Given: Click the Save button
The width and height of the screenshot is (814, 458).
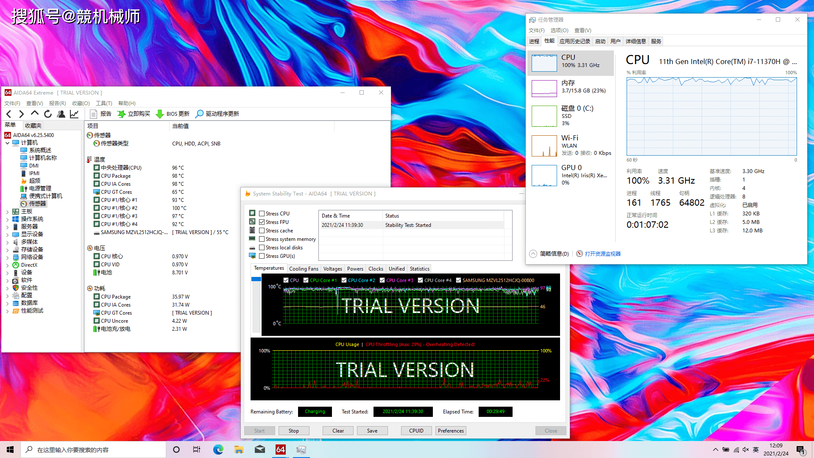Looking at the screenshot, I should pos(372,431).
